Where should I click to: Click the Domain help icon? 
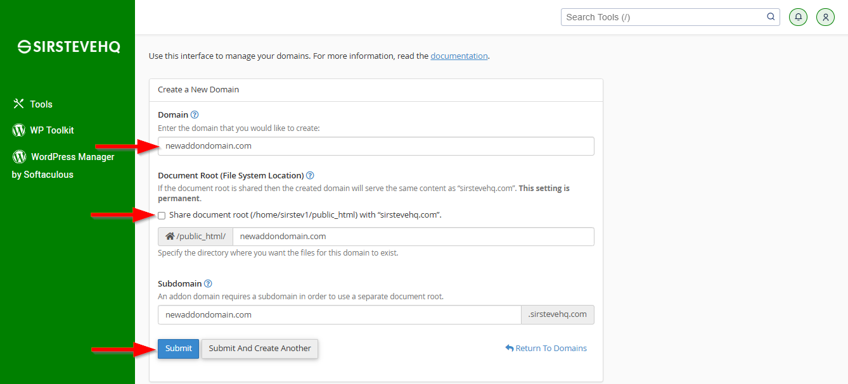pos(195,115)
